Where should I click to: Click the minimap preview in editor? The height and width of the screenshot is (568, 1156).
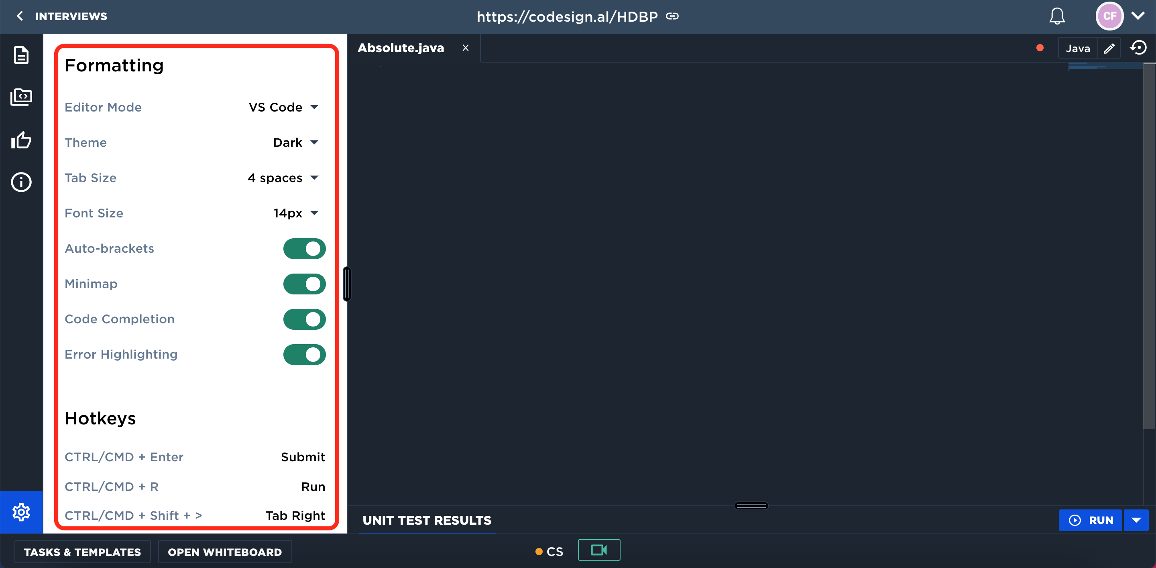[x=1105, y=66]
